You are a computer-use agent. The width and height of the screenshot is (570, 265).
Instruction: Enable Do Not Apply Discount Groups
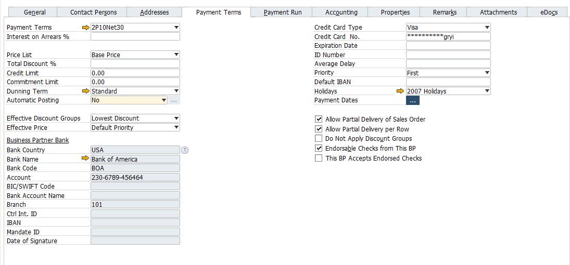[319, 139]
